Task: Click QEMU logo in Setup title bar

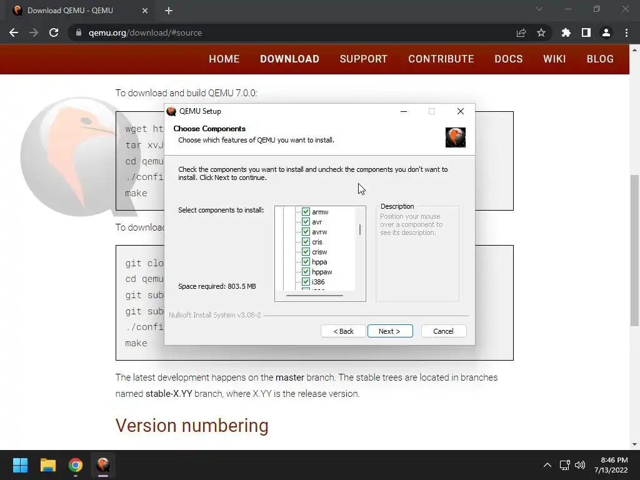Action: tap(171, 111)
